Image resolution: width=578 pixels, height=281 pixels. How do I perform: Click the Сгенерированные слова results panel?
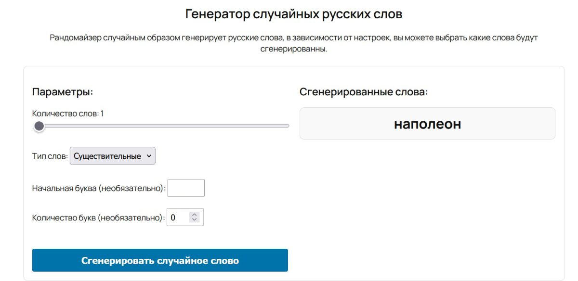click(x=427, y=123)
